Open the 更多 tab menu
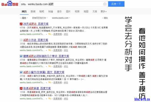 coord(103,11)
